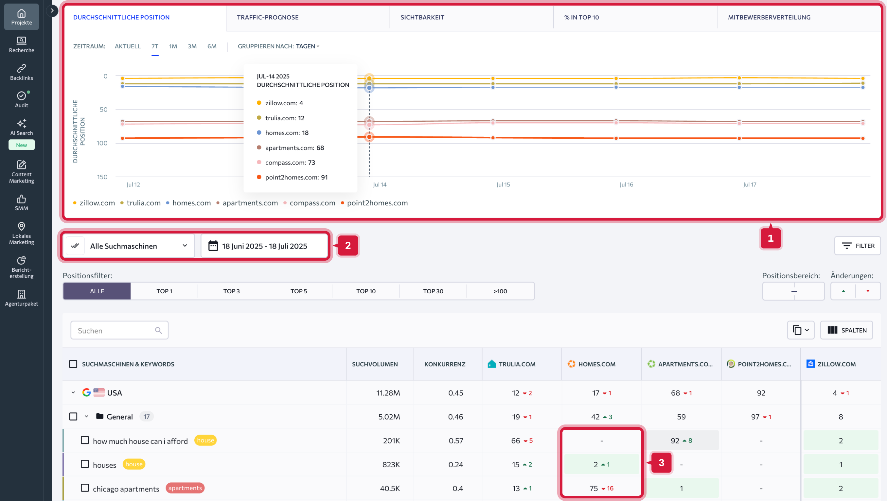This screenshot has height=501, width=887.
Task: Click the search magnifier icon
Action: coord(158,330)
